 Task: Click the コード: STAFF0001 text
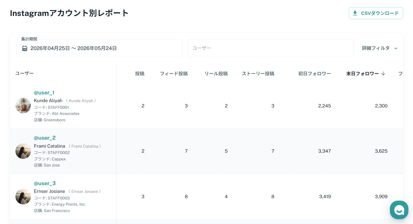[51, 107]
